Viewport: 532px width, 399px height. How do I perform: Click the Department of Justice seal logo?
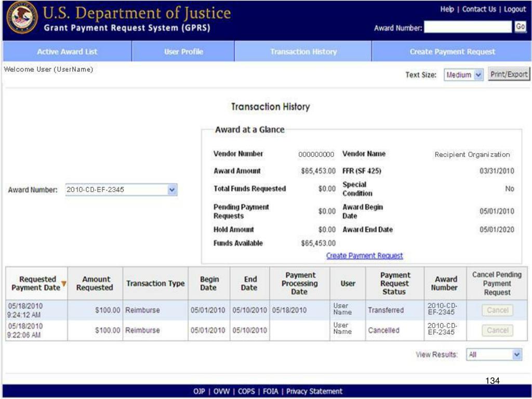click(x=22, y=17)
